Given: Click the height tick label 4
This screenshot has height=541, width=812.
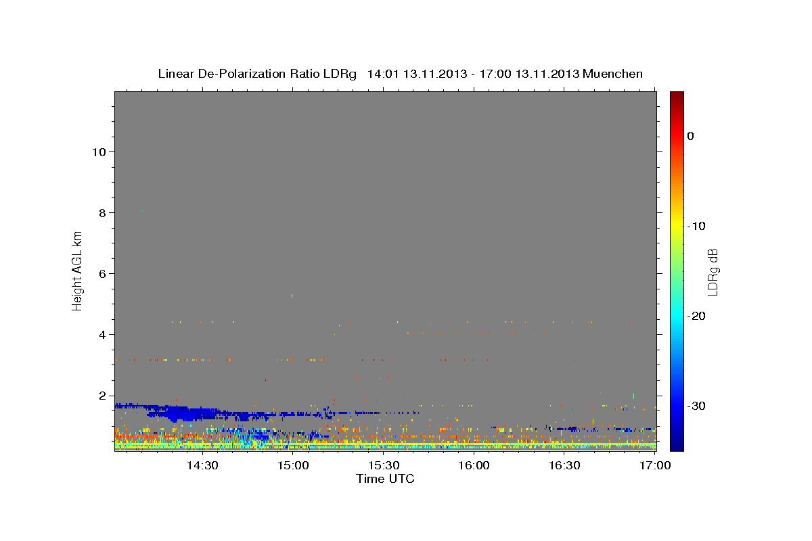Looking at the screenshot, I should click(102, 334).
